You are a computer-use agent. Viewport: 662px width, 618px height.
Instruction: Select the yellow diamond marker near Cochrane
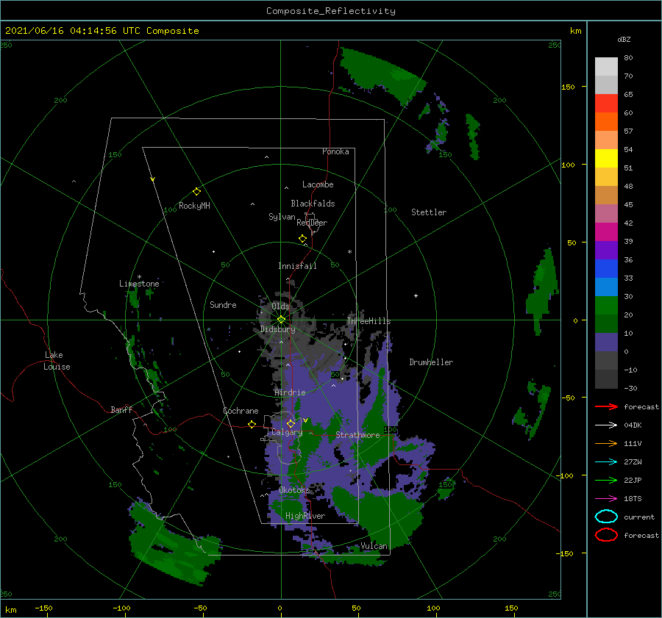(252, 424)
